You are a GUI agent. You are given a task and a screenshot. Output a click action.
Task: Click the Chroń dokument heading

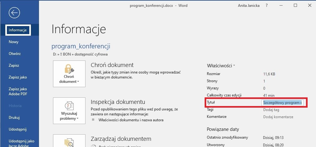(112, 65)
